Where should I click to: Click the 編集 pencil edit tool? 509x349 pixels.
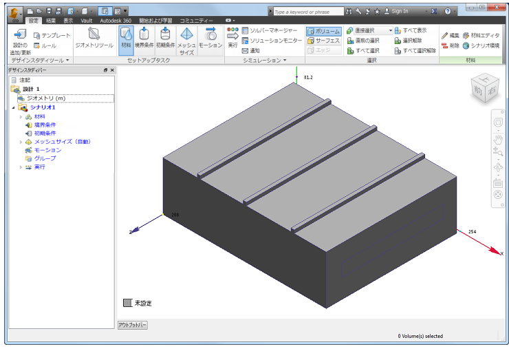(451, 35)
